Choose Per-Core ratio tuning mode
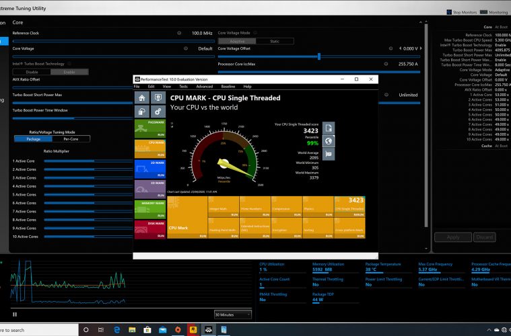Screen dimensions: 511x336 coord(71,139)
